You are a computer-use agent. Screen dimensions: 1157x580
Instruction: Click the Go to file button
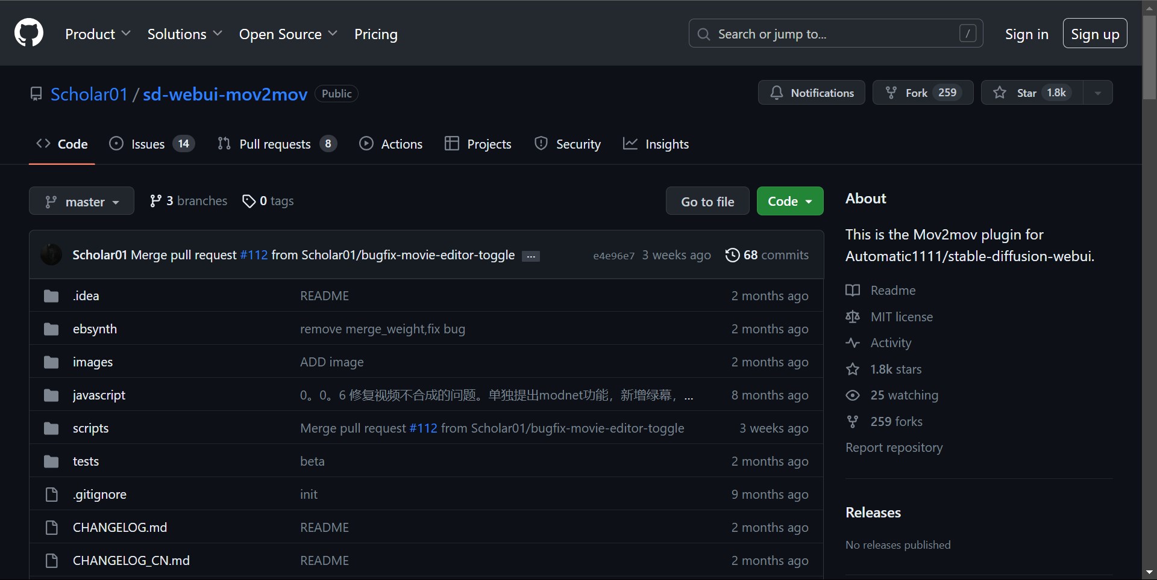[707, 202]
